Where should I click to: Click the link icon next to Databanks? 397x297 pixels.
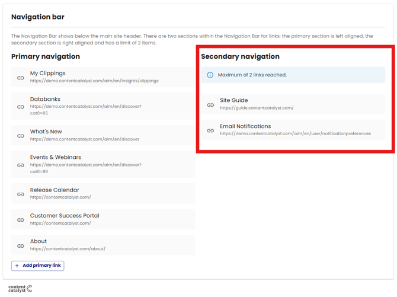click(x=21, y=107)
